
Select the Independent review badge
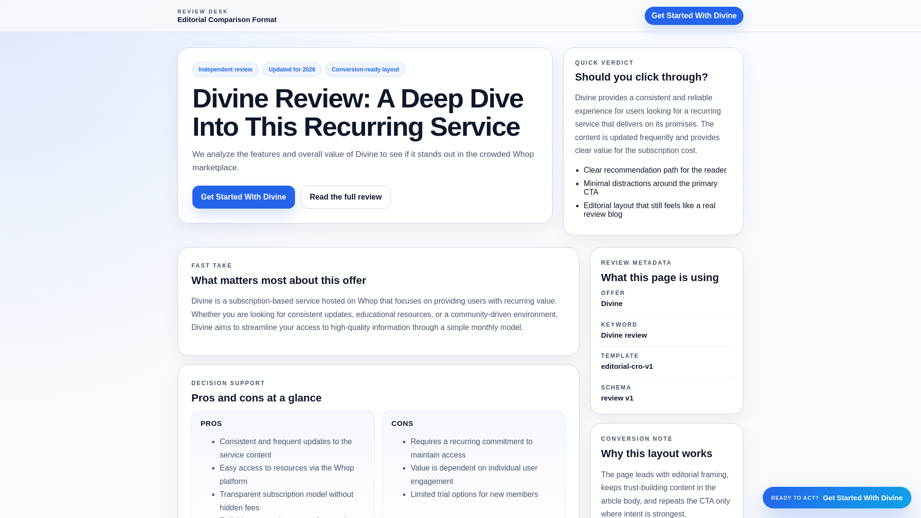tap(225, 70)
